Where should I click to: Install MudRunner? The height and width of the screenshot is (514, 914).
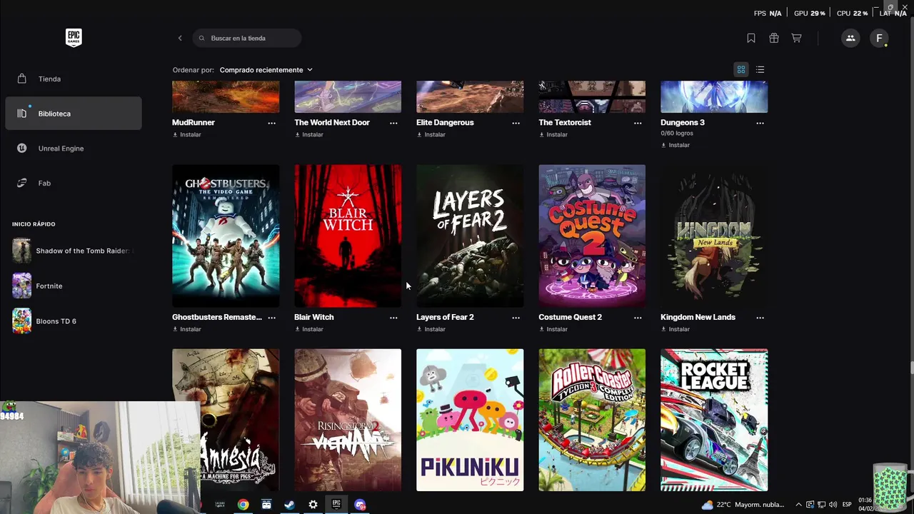click(187, 134)
